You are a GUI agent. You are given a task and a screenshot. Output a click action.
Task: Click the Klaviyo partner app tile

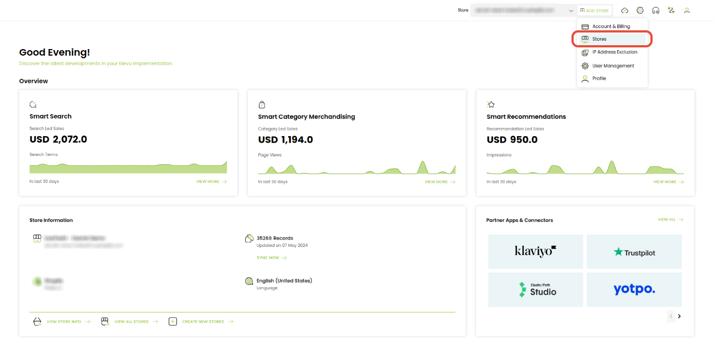coord(536,251)
